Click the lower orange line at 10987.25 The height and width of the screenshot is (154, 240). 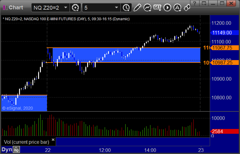pyautogui.click(x=123, y=63)
